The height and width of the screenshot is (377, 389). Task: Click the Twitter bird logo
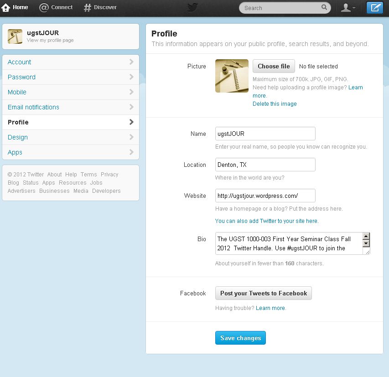pos(192,7)
